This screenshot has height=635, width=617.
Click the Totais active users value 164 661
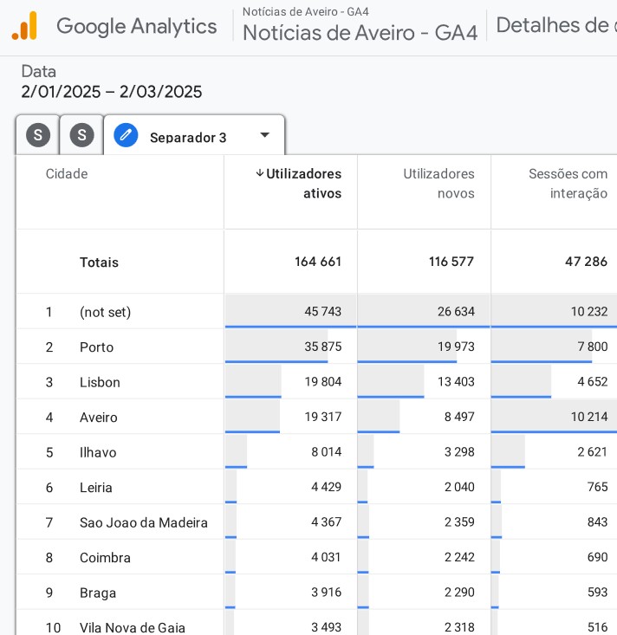[x=318, y=262]
